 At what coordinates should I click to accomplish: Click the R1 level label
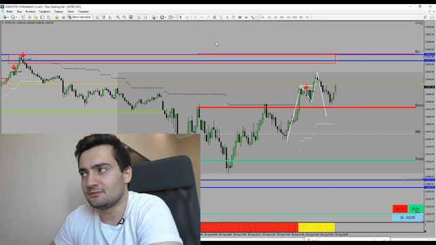pos(418,52)
